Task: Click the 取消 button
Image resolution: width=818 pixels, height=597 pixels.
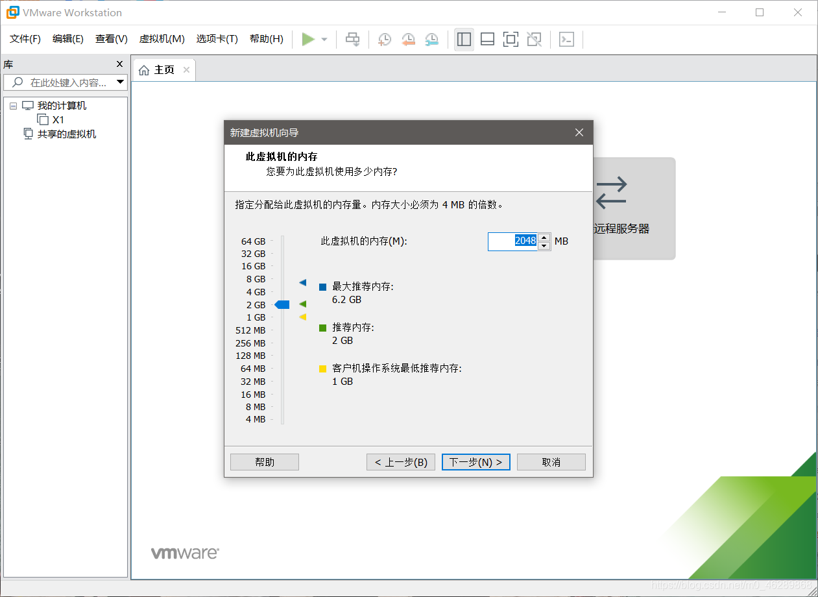Action: click(x=551, y=462)
